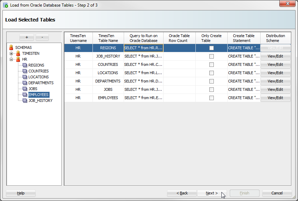Select JOBS in the schema tree
Screen dimensions: 298x201
click(x=33, y=89)
